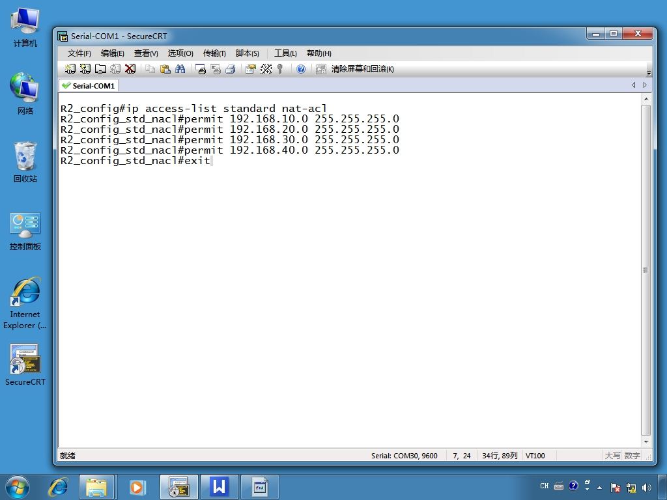
Task: Click the media player taskbar icon
Action: pyautogui.click(x=137, y=487)
